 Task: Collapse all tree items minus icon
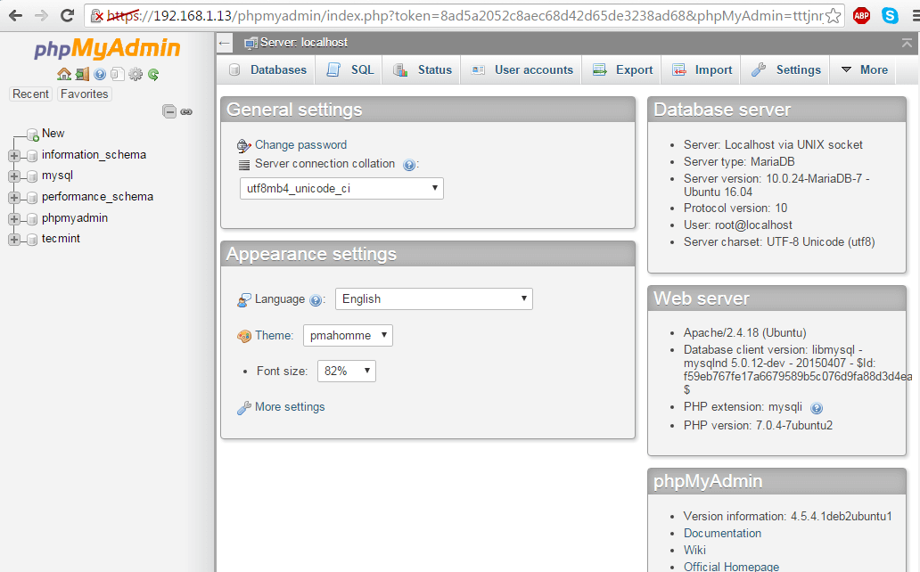[169, 111]
